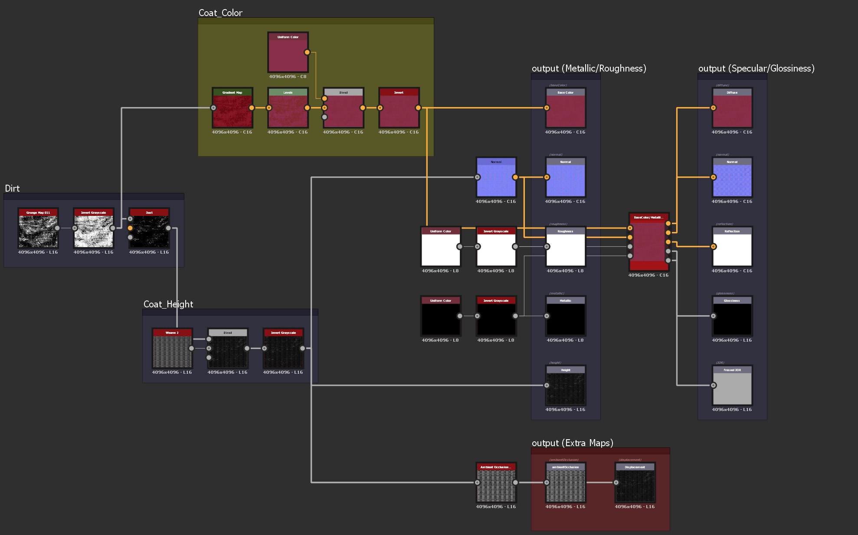
Task: Click the size label under BaseColor/Metallic converter
Action: (648, 275)
